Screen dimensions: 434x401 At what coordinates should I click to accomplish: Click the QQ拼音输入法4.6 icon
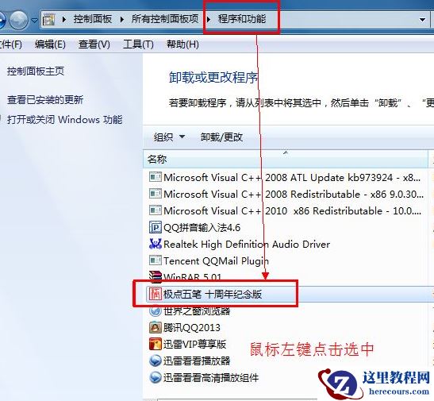click(156, 227)
